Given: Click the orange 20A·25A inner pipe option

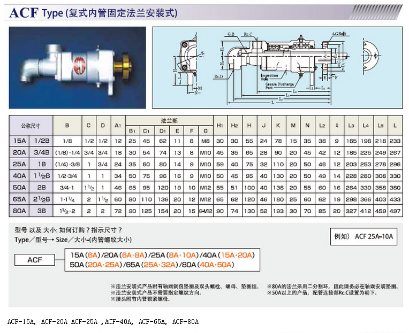Looking at the screenshot, I should (x=103, y=265).
